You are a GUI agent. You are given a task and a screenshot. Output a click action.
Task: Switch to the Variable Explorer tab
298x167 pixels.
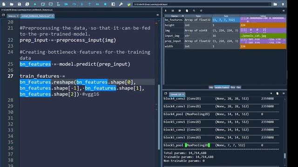tap(222, 87)
